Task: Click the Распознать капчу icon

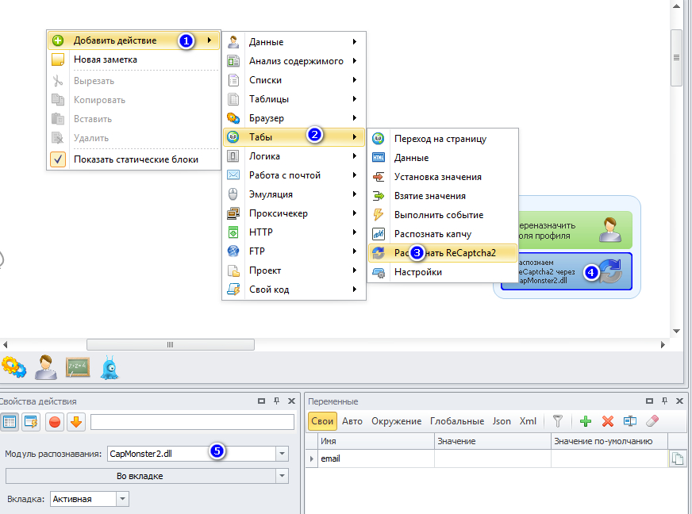Action: pyautogui.click(x=379, y=234)
